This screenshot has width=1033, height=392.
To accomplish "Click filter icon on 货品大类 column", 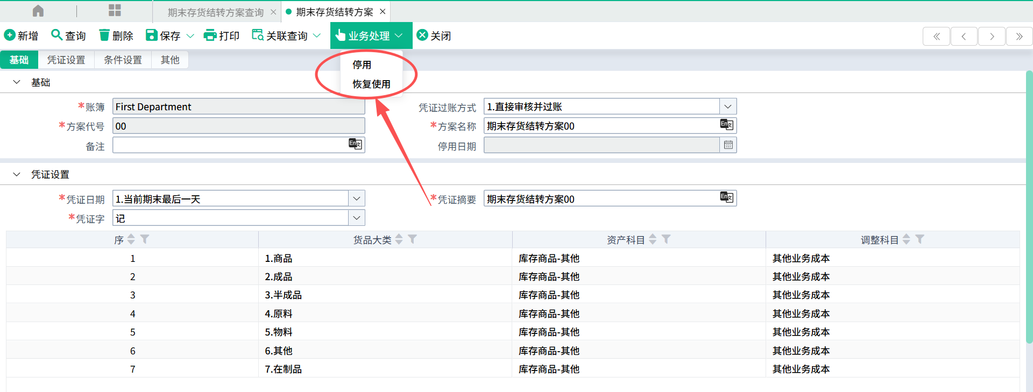I will coord(413,239).
